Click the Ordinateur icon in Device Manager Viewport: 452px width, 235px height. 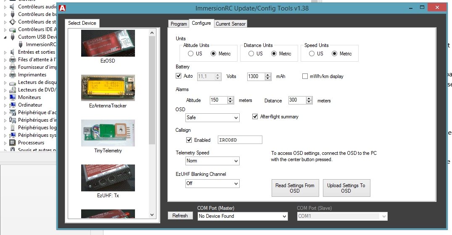coord(12,105)
